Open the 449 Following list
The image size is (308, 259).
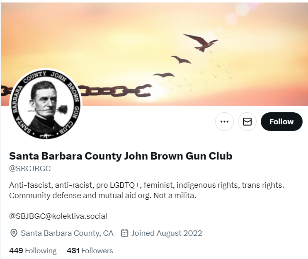(33, 251)
